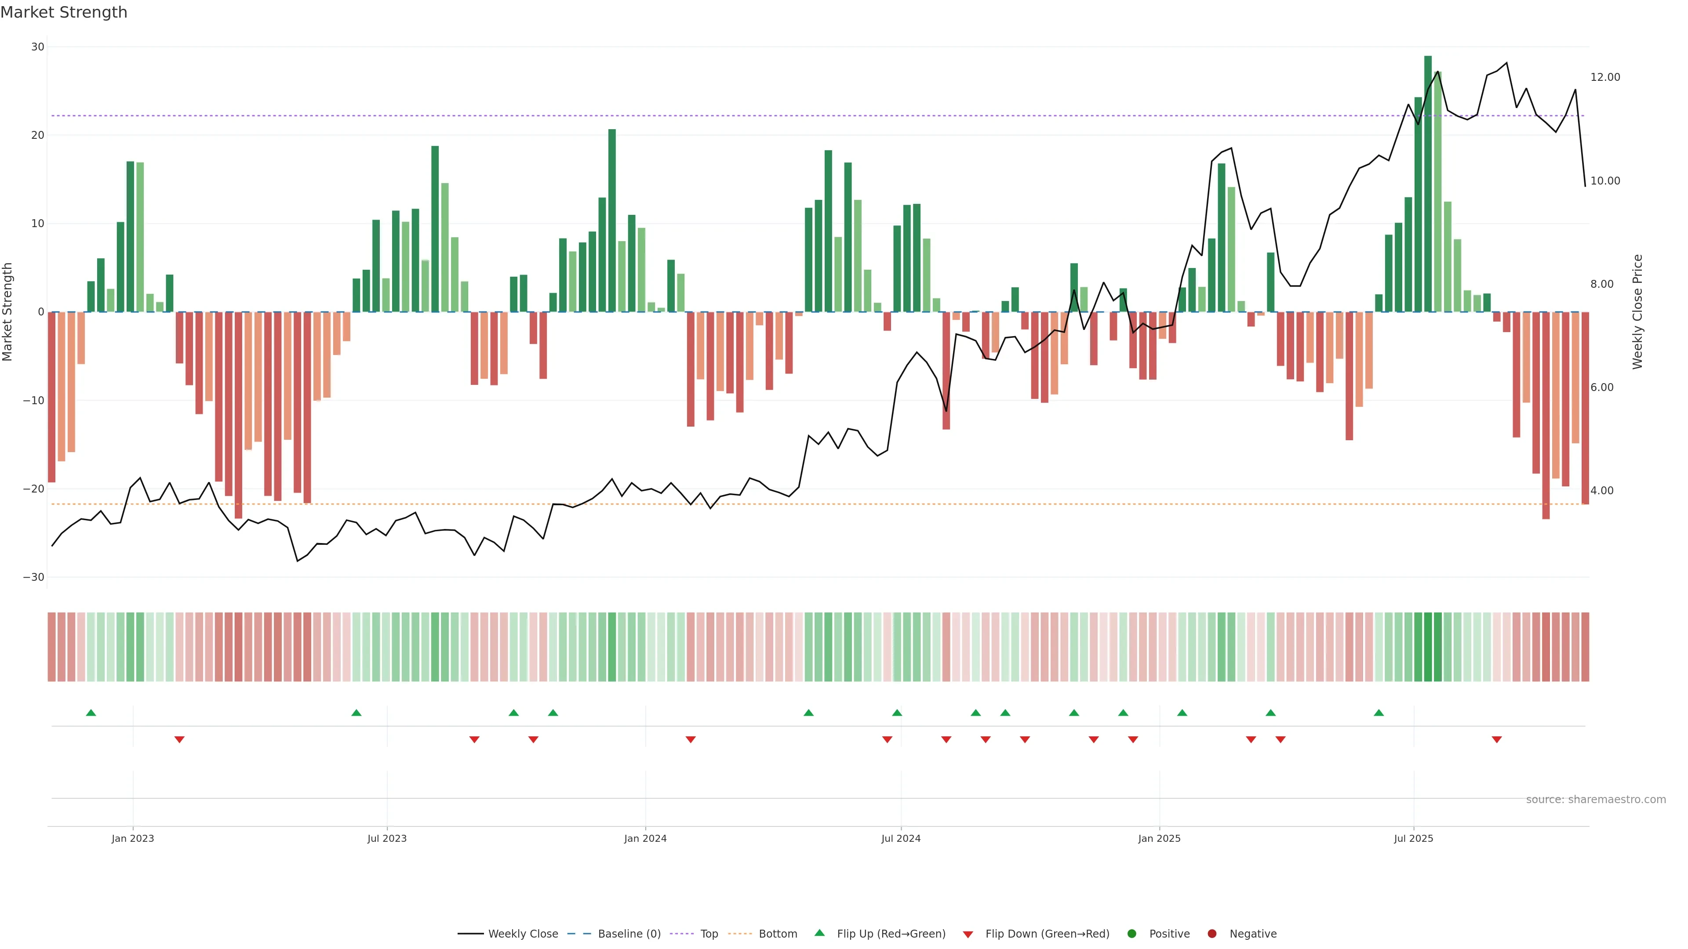Click the Jul 2023 x-axis label
1688x949 pixels.
click(x=387, y=838)
